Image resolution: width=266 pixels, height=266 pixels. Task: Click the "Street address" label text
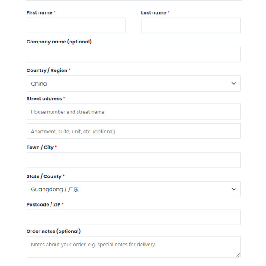pos(44,98)
